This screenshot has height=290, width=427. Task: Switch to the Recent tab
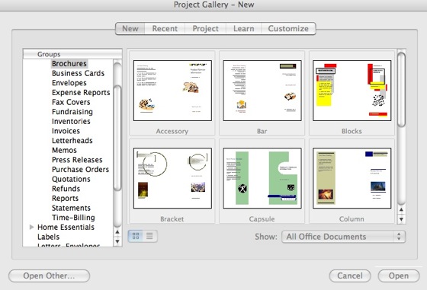[165, 28]
